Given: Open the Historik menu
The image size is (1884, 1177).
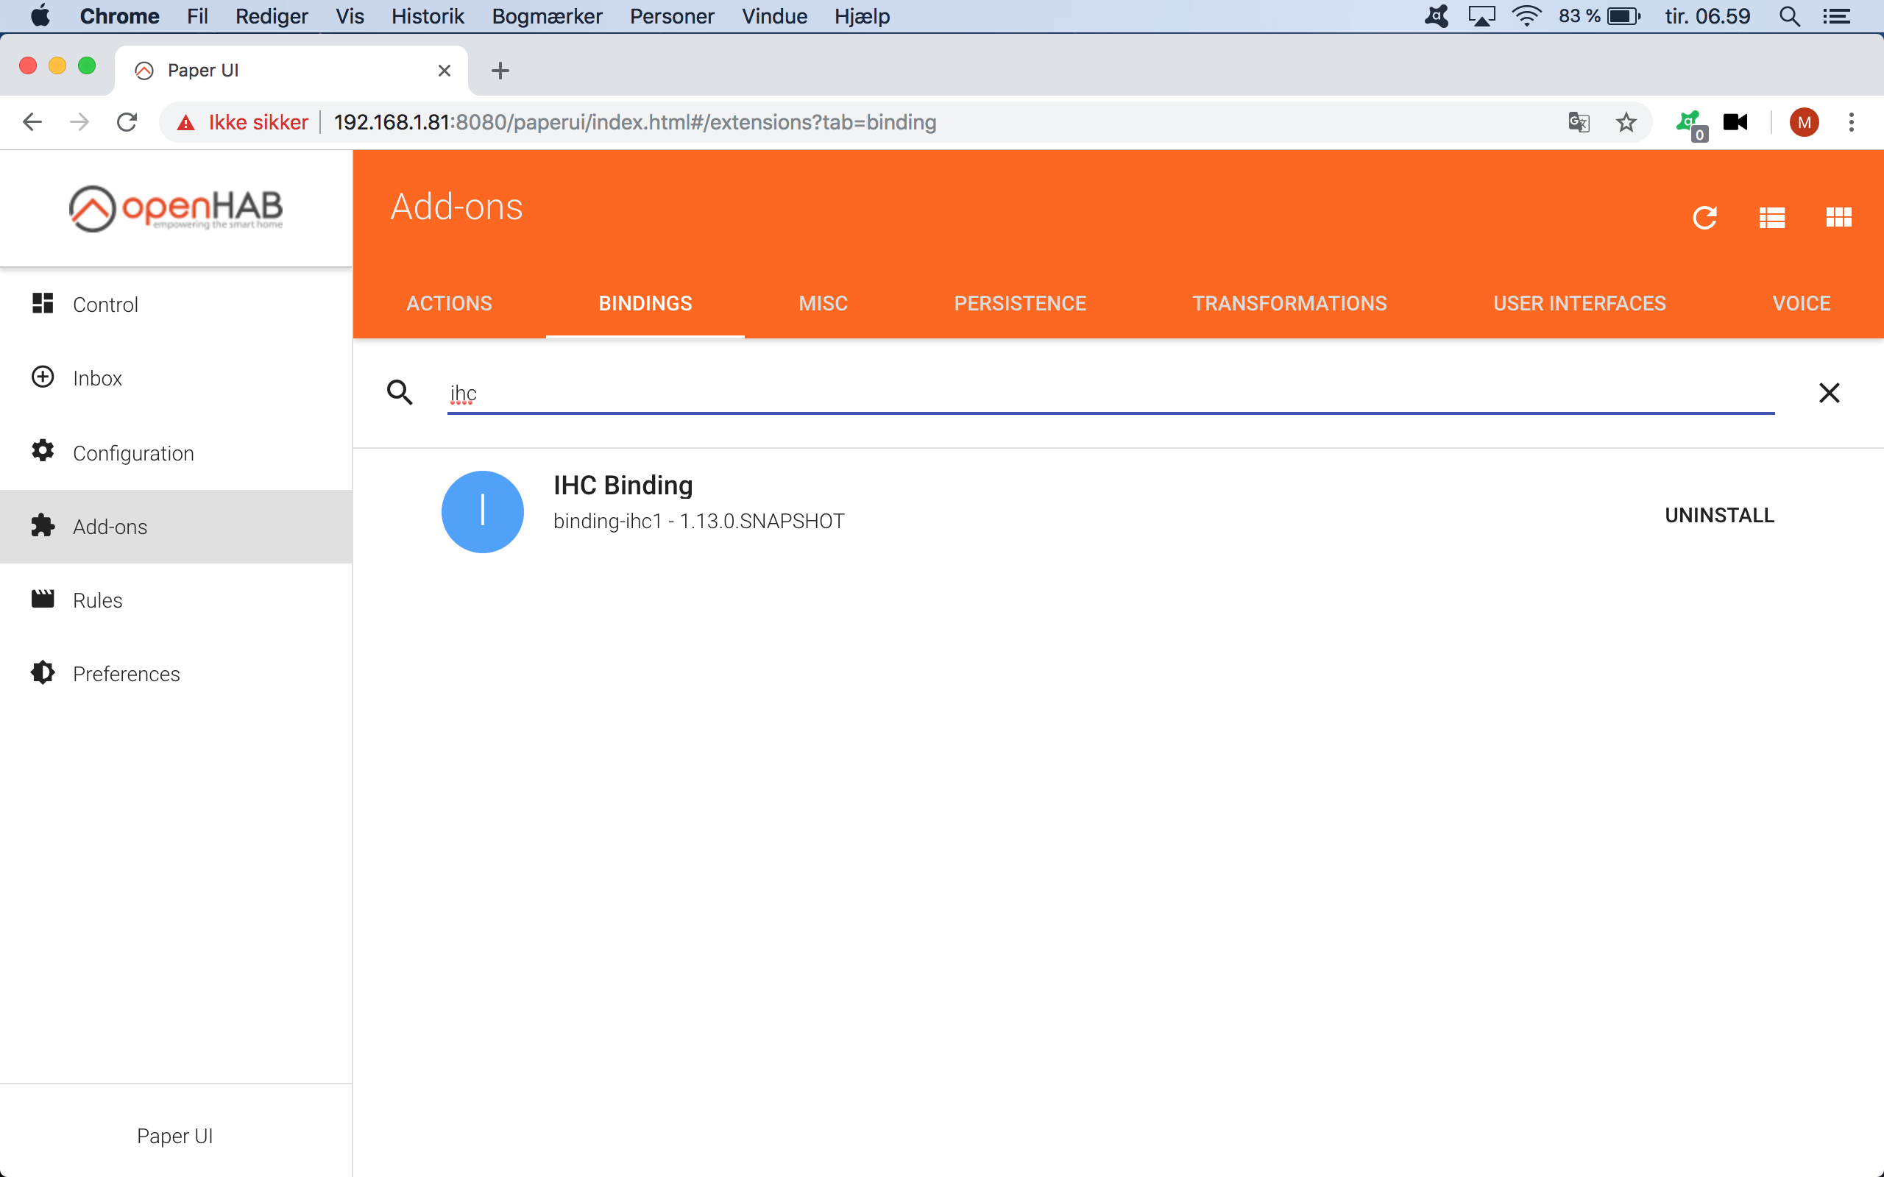Looking at the screenshot, I should pos(428,16).
